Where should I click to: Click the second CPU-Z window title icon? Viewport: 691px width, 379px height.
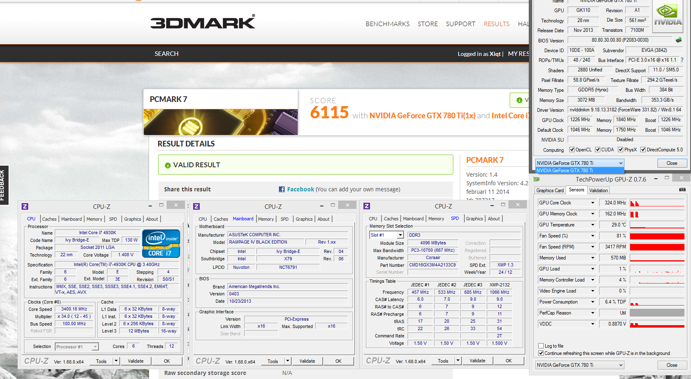tap(196, 206)
